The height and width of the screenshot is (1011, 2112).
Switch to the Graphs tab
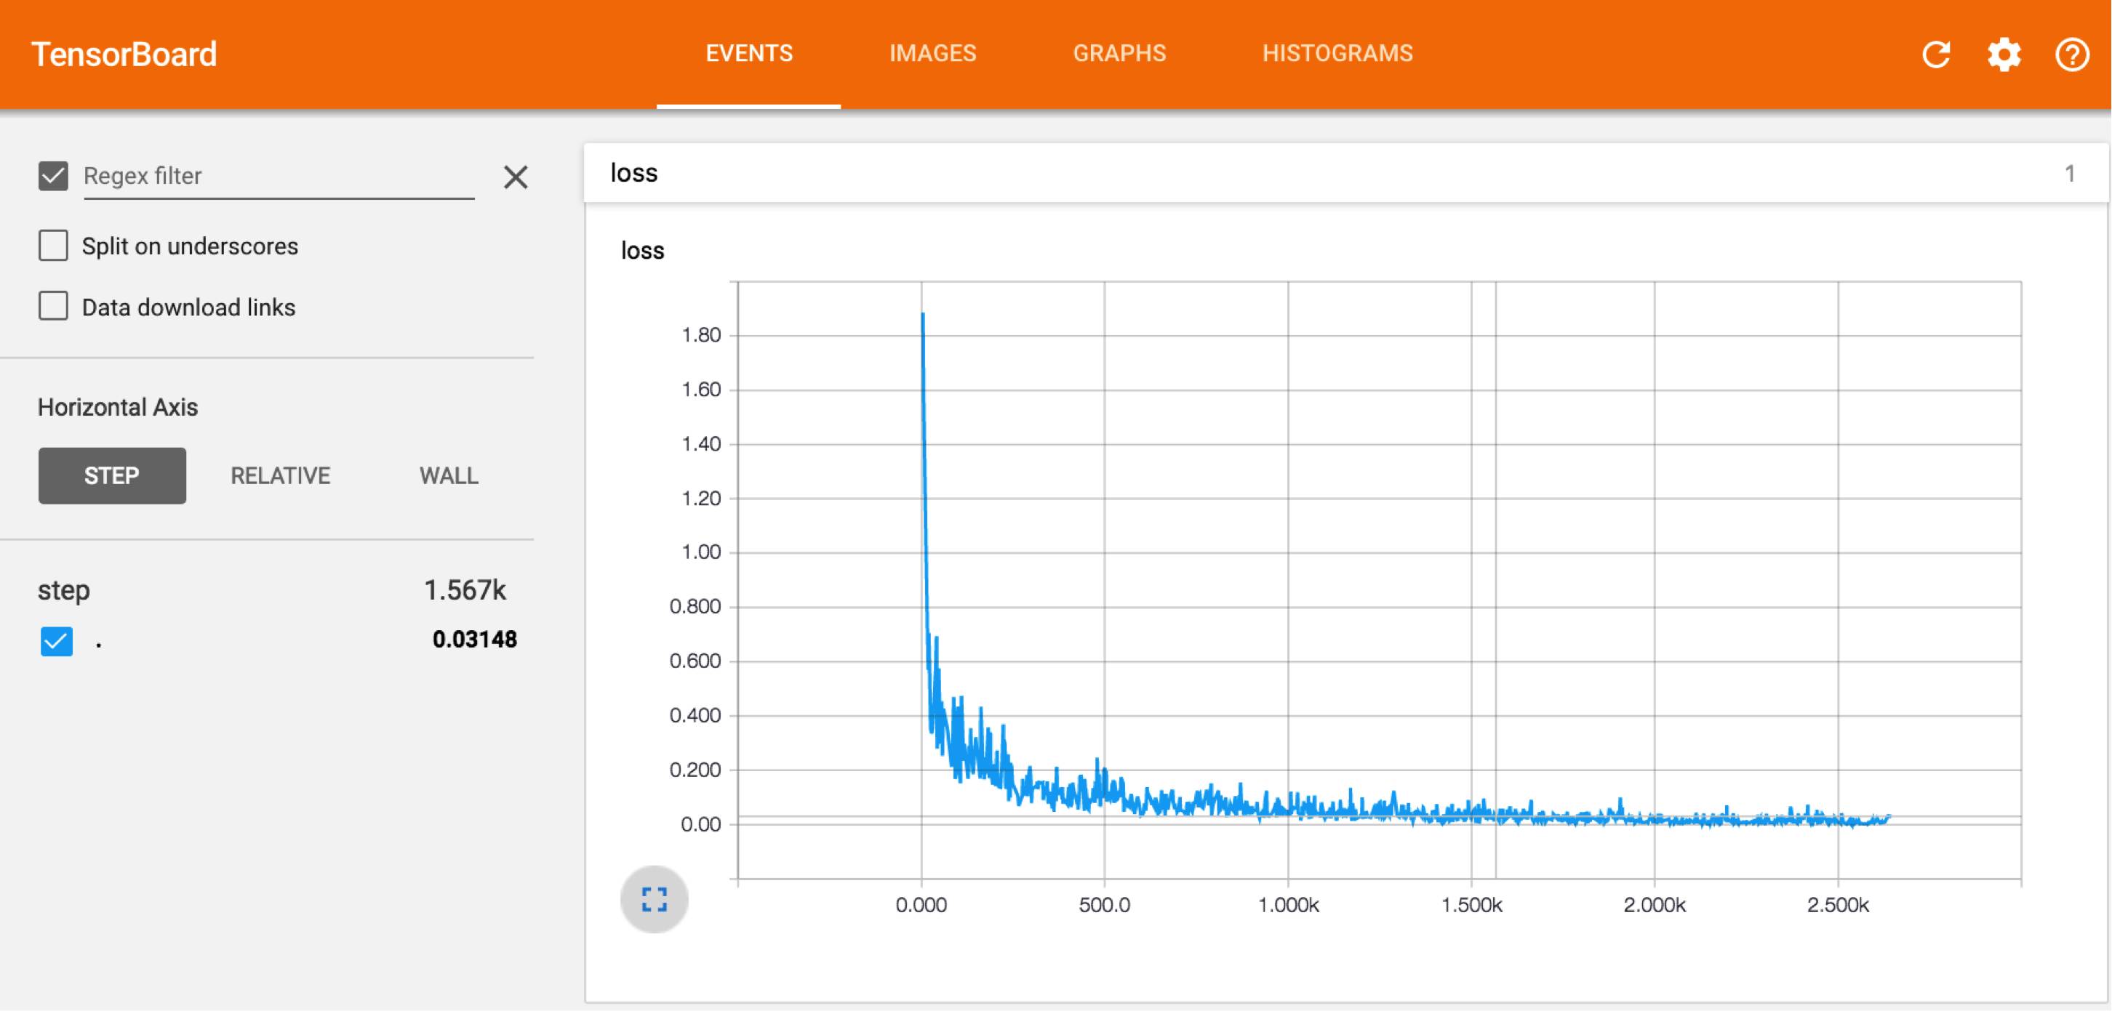pyautogui.click(x=1119, y=54)
